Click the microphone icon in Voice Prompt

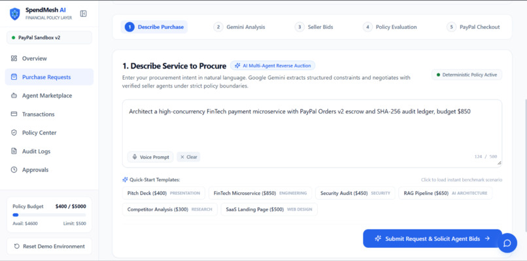click(135, 157)
